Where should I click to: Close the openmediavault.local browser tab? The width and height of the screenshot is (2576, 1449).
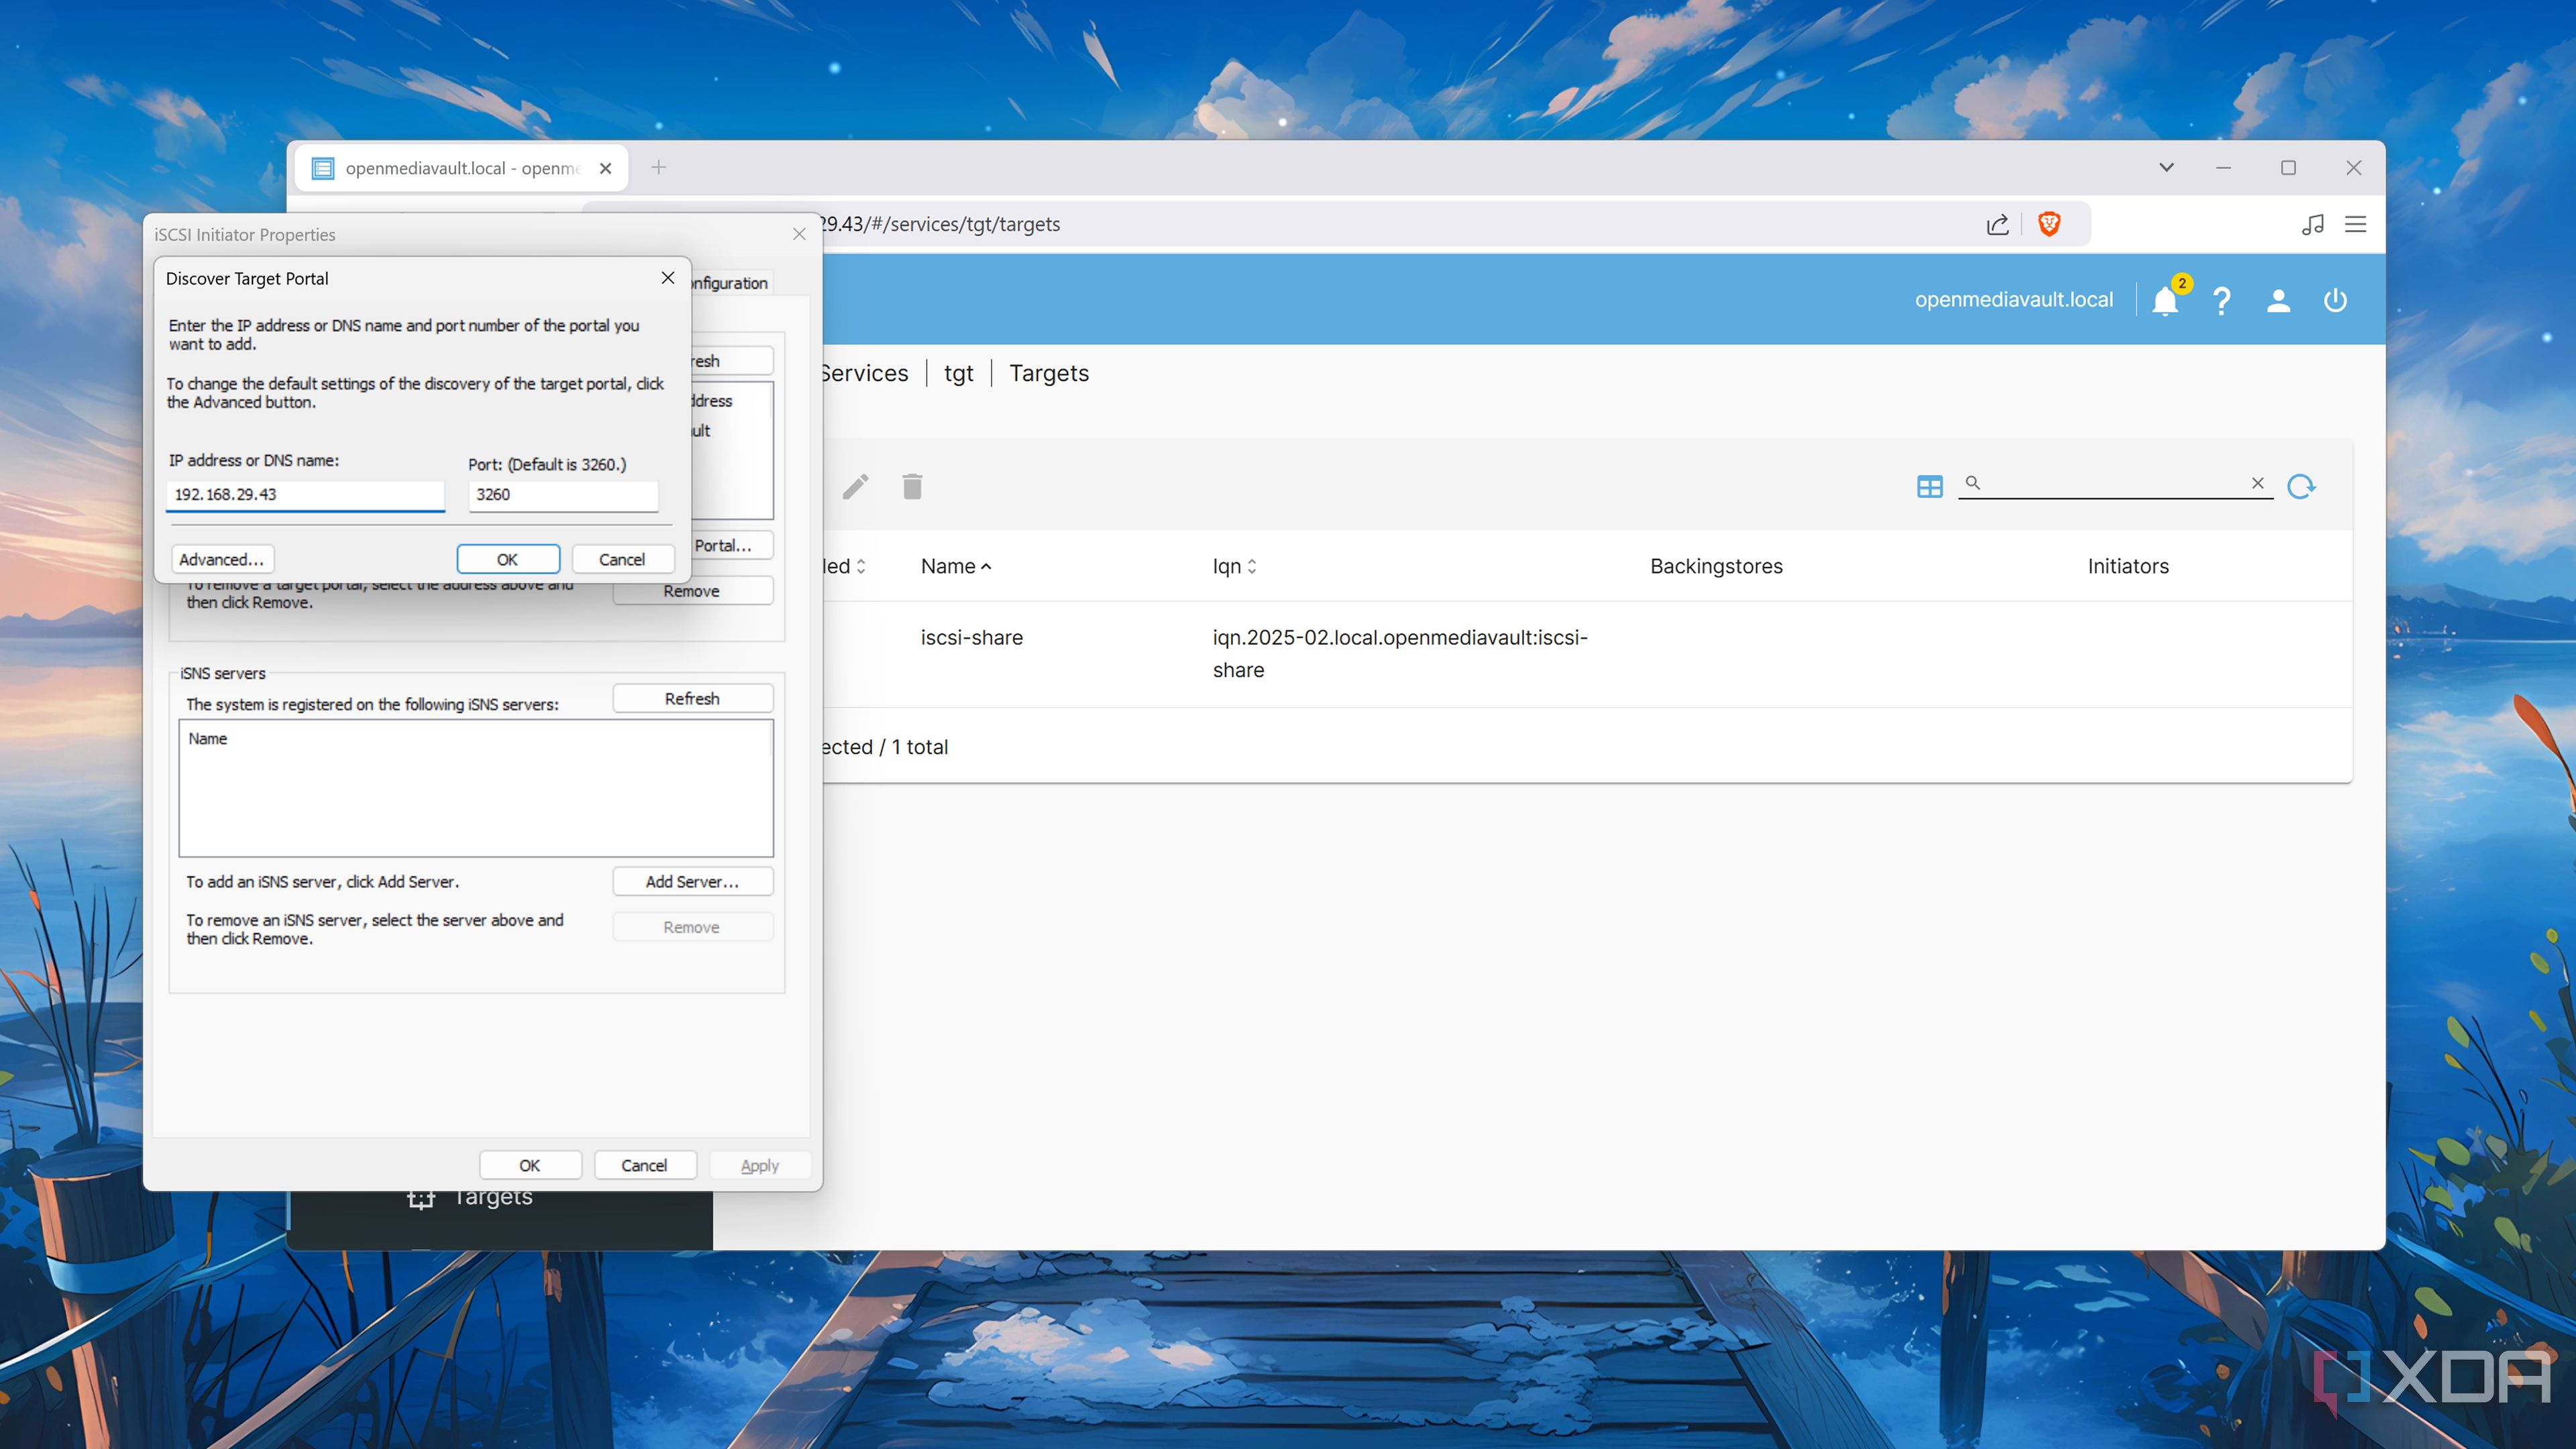coord(605,168)
